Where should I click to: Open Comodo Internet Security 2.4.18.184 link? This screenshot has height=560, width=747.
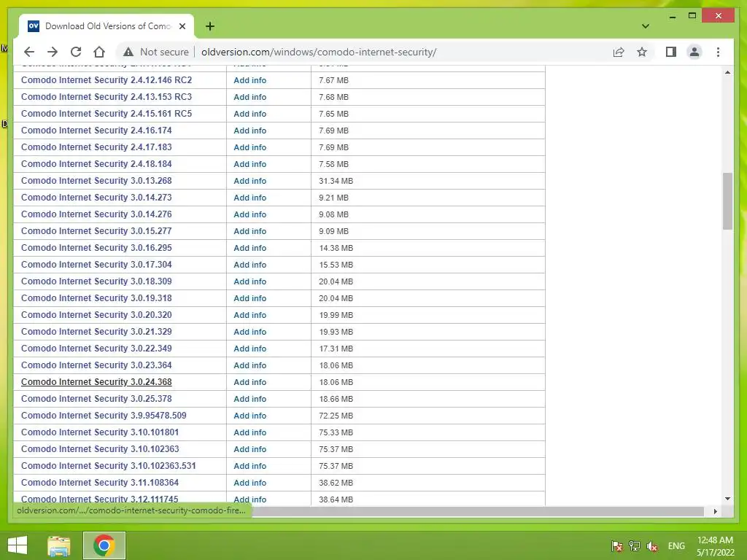point(96,164)
